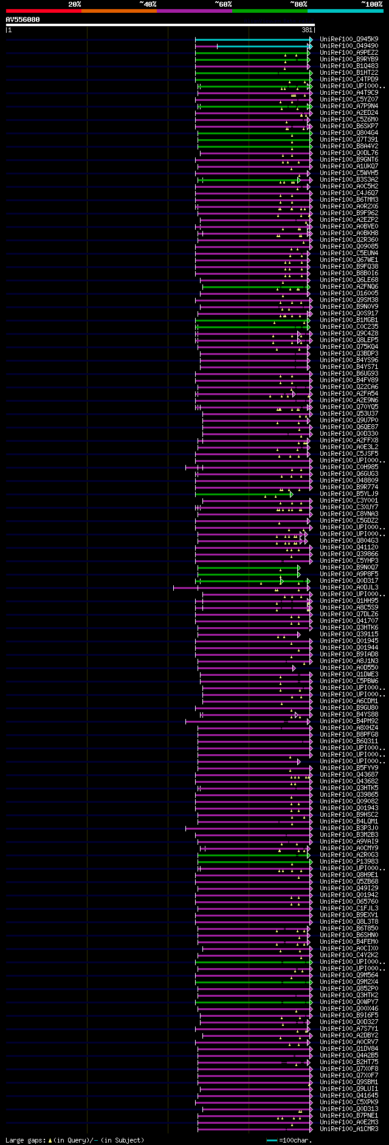This screenshot has width=389, height=1145.
Task: View entry UniRef100_Q1HH95
Action: [x=349, y=600]
